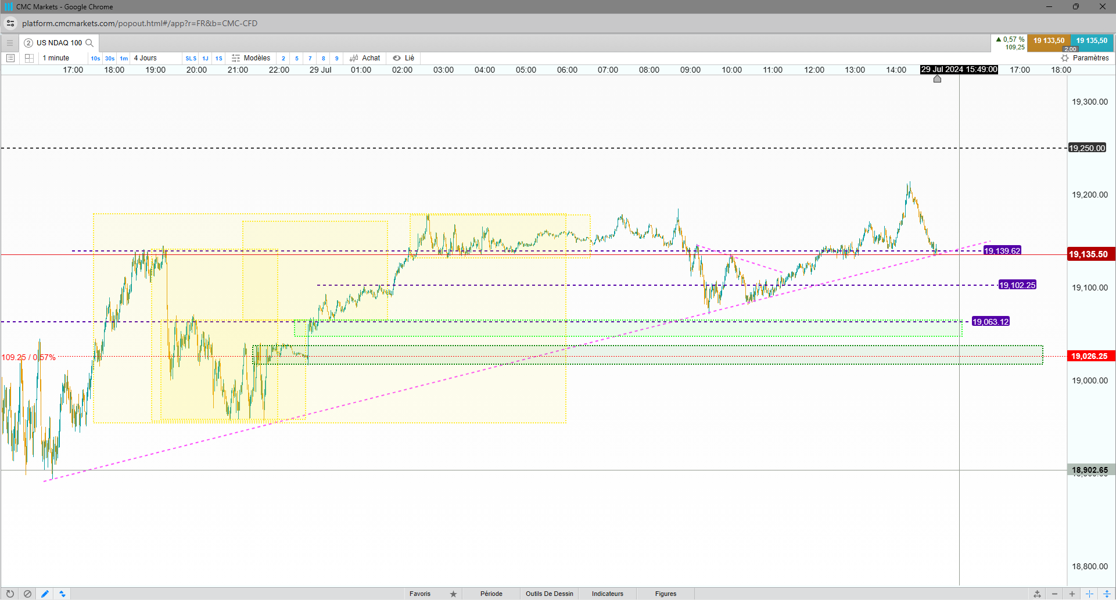The height and width of the screenshot is (600, 1116).
Task: Click the 0,57 % change indicator
Action: 1010,39
